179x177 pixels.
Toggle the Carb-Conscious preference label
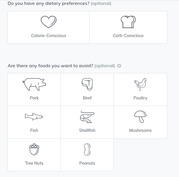pyautogui.click(x=128, y=36)
